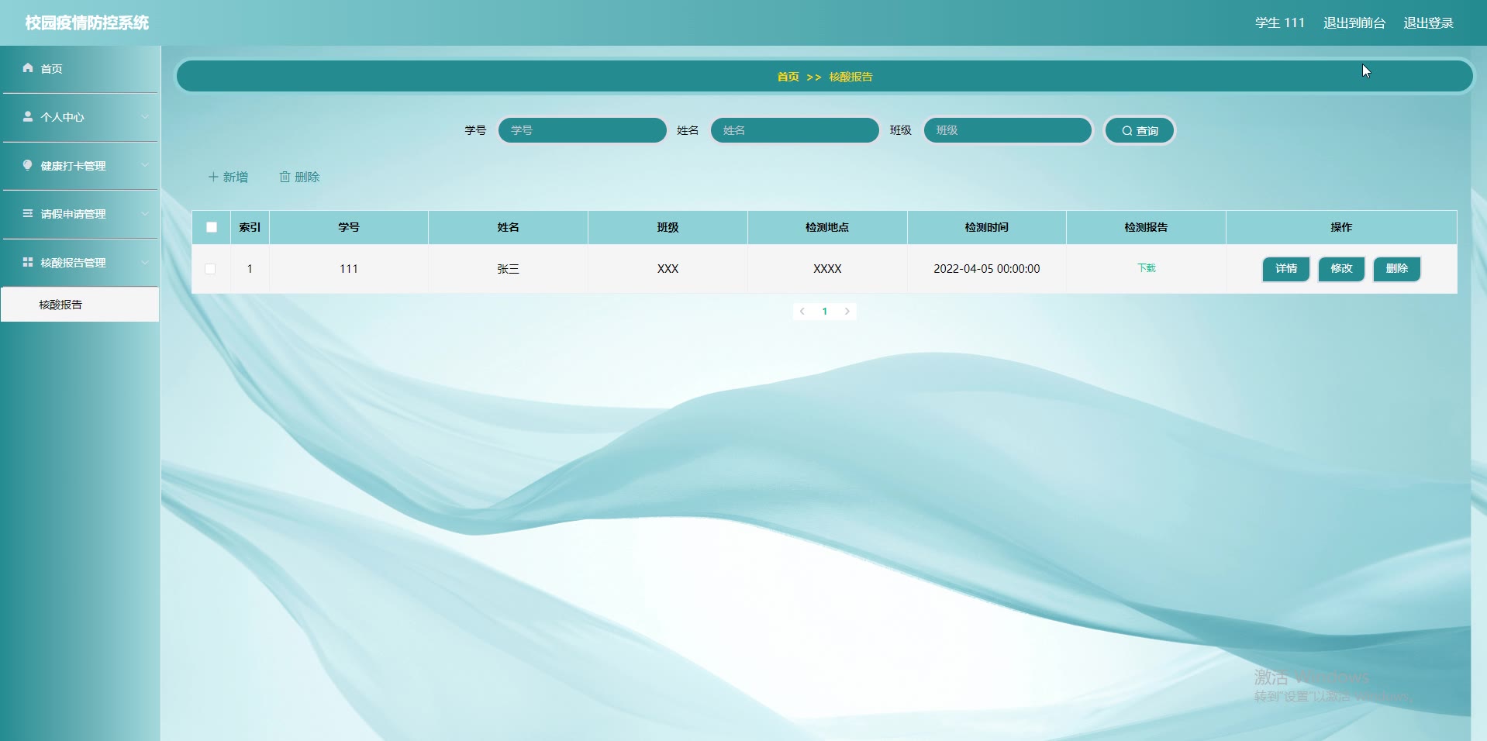Click the 详情 button for 张三
The image size is (1487, 741).
[1286, 269]
